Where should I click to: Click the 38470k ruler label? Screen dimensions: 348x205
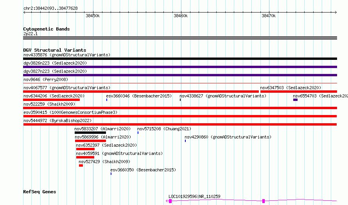tap(269, 16)
